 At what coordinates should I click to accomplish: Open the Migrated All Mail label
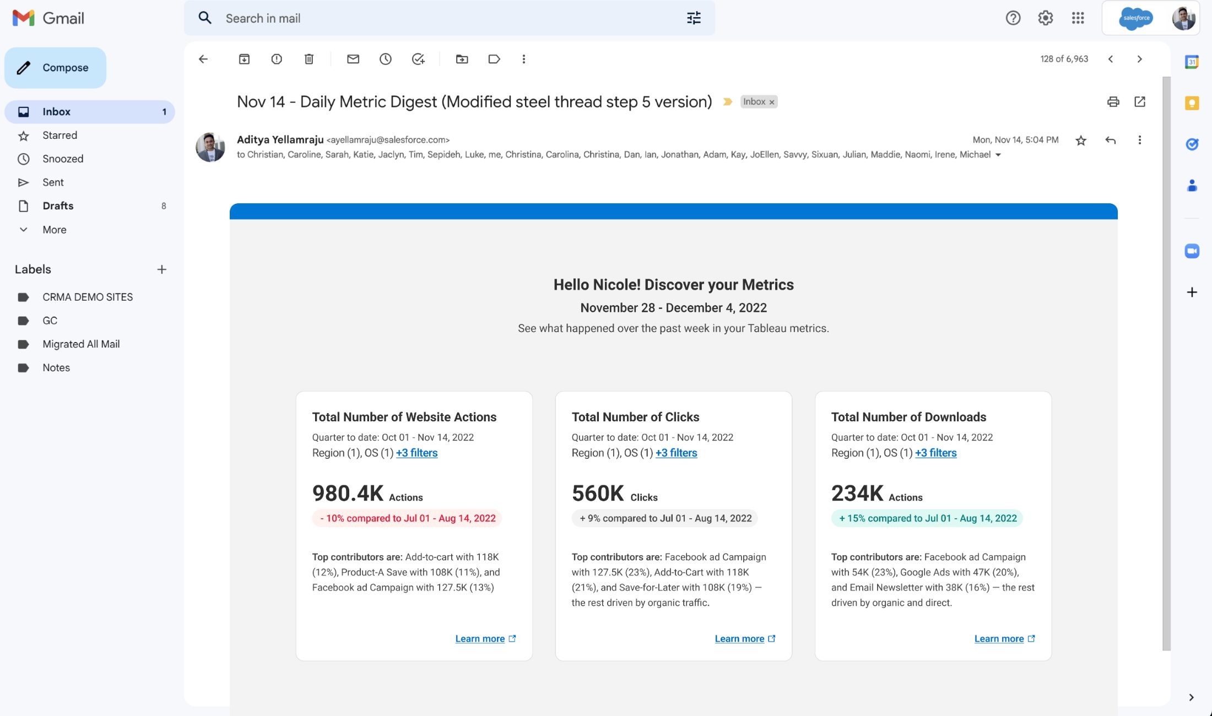(90, 344)
